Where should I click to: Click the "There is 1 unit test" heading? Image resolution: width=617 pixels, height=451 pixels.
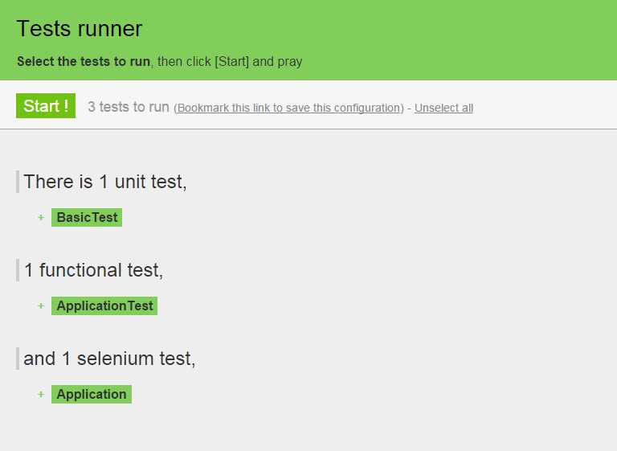click(105, 182)
